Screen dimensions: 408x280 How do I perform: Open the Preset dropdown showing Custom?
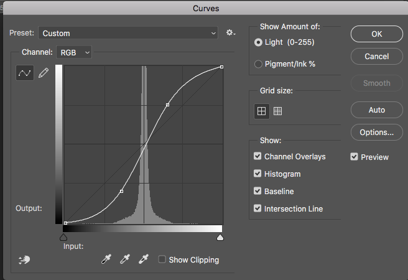pos(129,33)
